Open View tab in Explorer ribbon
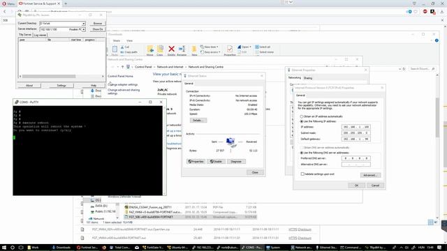The height and width of the screenshot is (251, 447). [129, 40]
